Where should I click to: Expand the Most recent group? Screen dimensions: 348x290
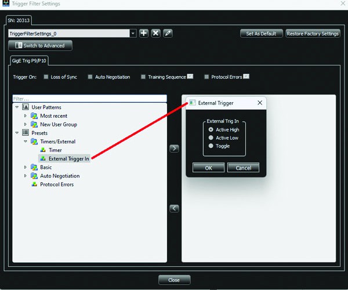[x=26, y=115]
